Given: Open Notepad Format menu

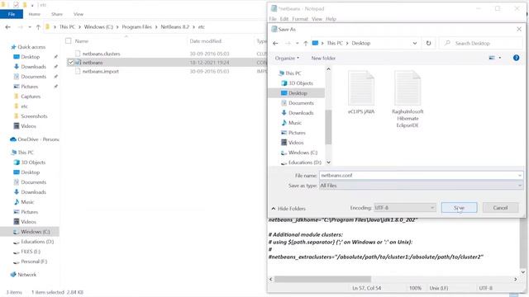Looking at the screenshot, I should (x=300, y=19).
